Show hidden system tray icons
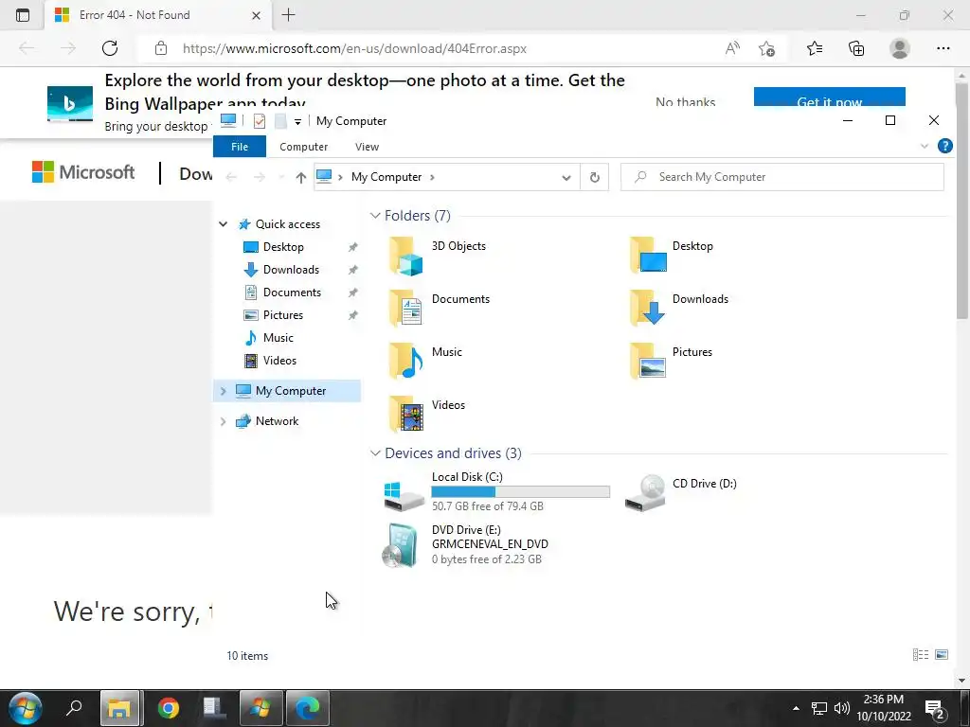The image size is (970, 727). pyautogui.click(x=796, y=708)
